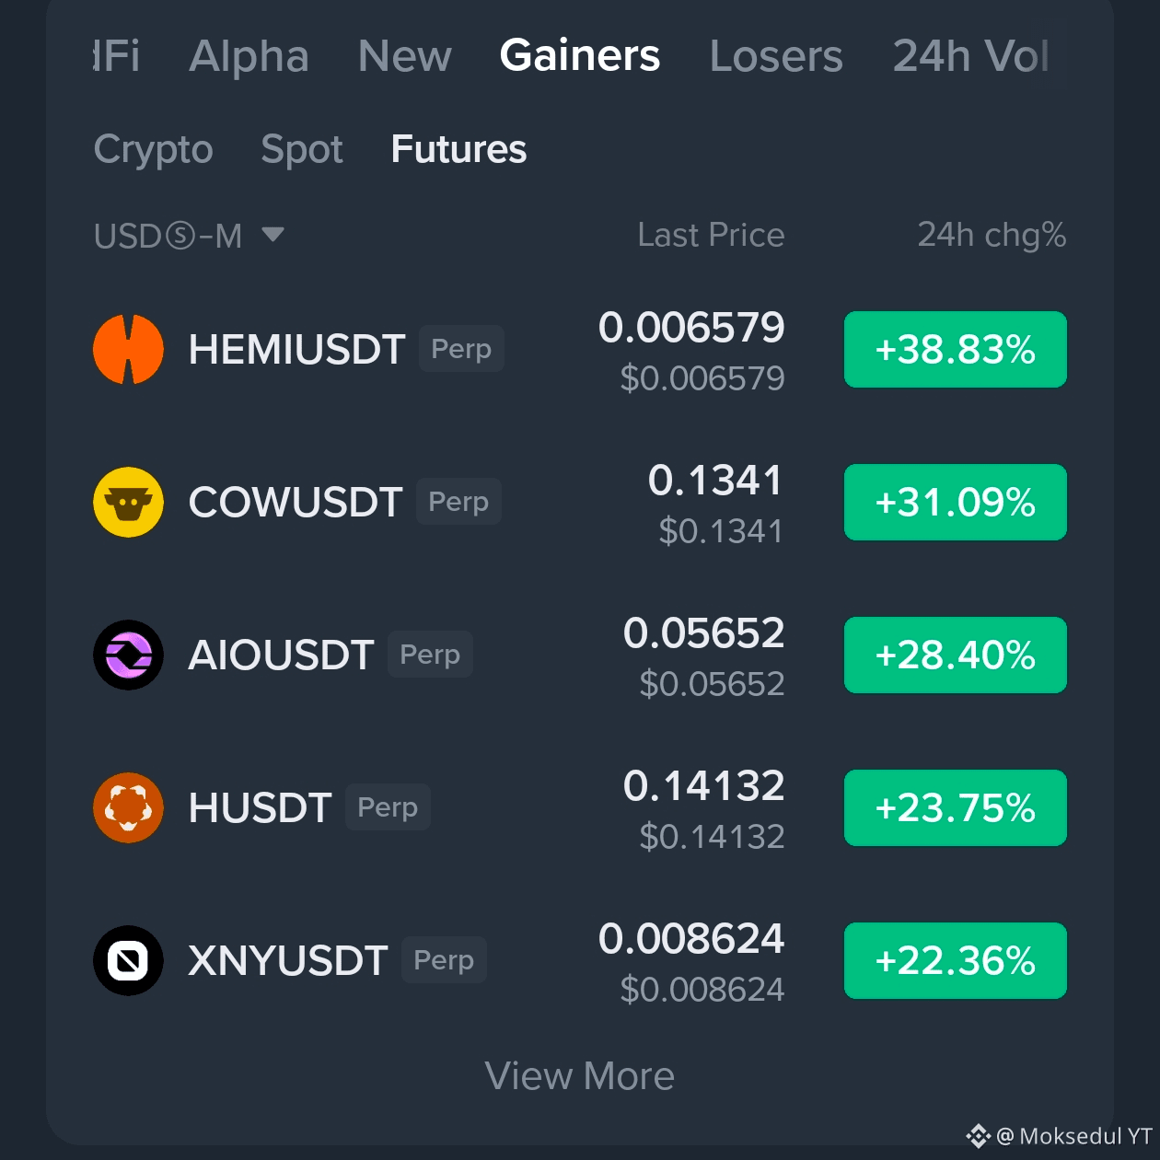Expand the USDⓈ-M dropdown arrow

pyautogui.click(x=273, y=235)
